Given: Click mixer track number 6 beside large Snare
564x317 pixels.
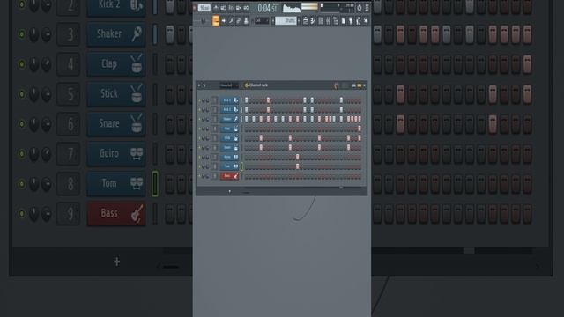Looking at the screenshot, I should [69, 123].
